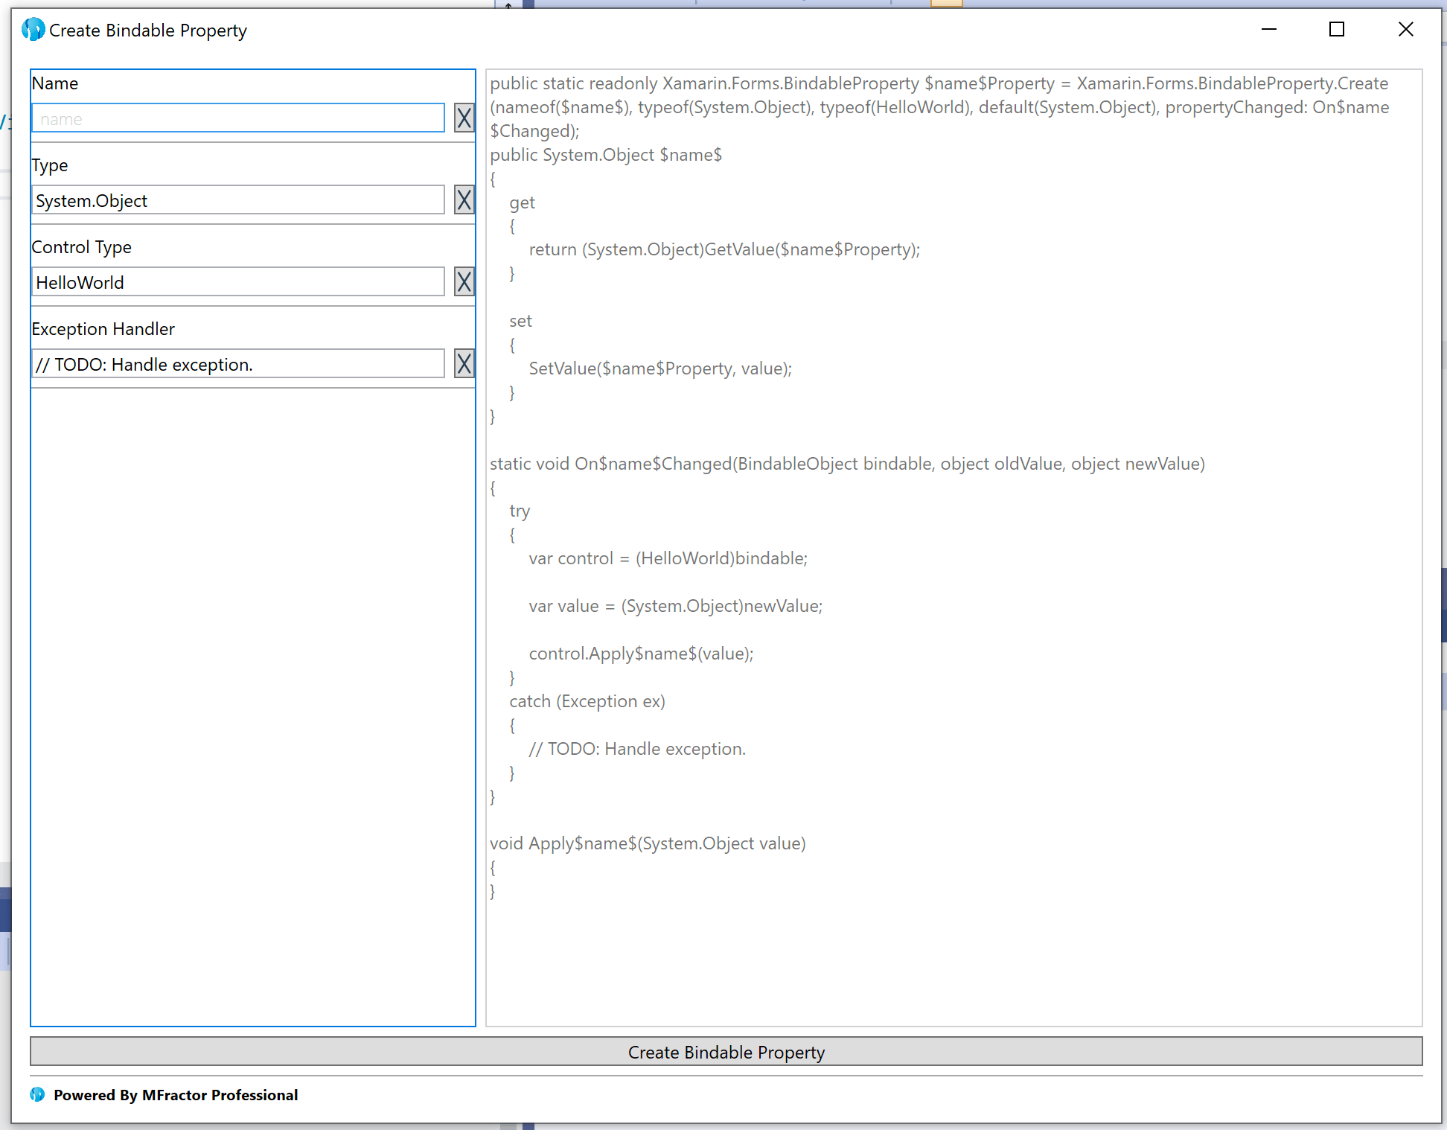Image resolution: width=1447 pixels, height=1130 pixels.
Task: Click the Control Type label text
Action: point(81,246)
